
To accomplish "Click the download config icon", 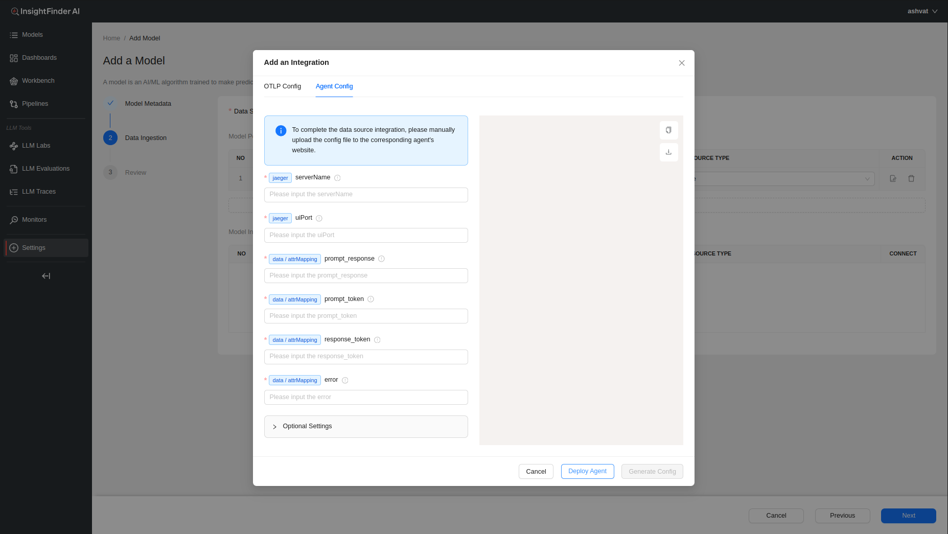I will click(x=668, y=152).
